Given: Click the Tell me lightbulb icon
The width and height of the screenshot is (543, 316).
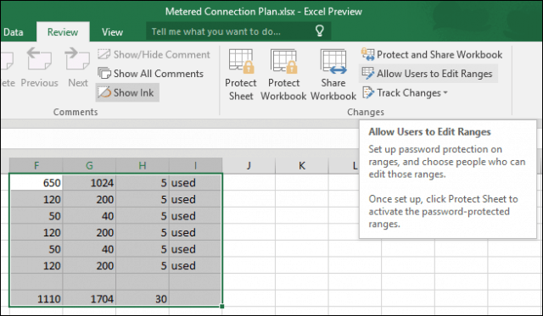Looking at the screenshot, I should click(x=319, y=31).
